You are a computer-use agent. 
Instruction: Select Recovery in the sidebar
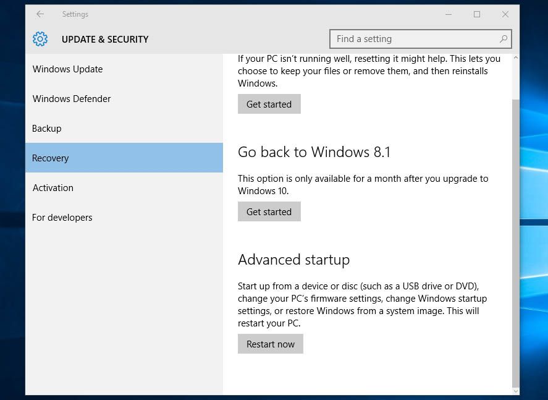(124, 158)
